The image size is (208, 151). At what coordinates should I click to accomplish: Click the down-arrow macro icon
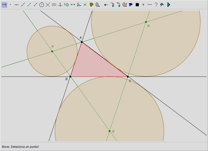pyautogui.click(x=113, y=5)
